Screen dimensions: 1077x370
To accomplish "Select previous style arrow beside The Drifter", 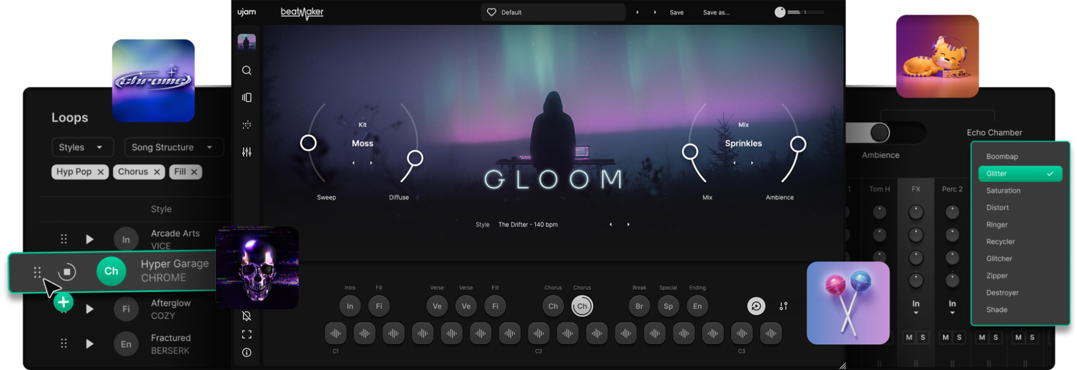I will (611, 225).
